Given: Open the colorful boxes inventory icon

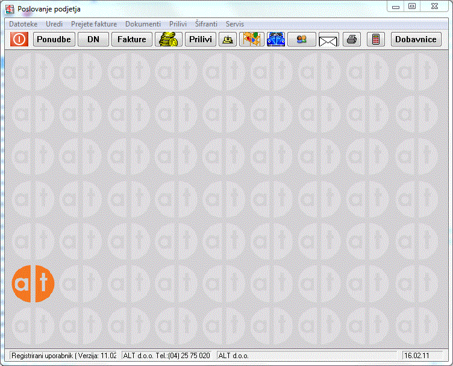Looking at the screenshot, I should [252, 39].
